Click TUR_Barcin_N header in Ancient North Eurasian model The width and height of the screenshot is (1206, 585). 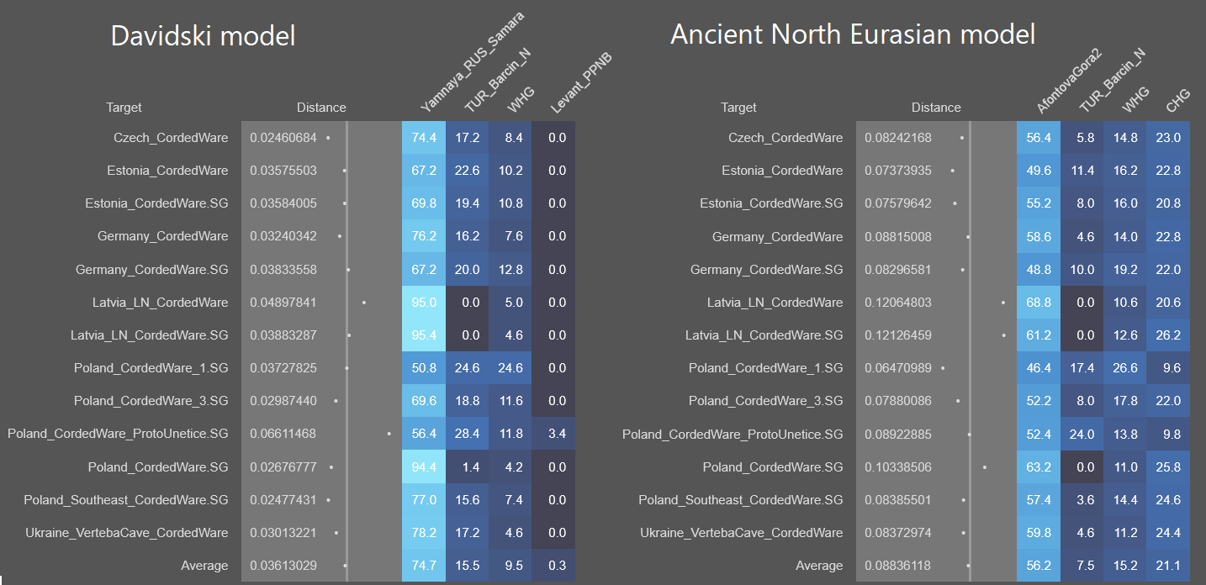pyautogui.click(x=1113, y=80)
